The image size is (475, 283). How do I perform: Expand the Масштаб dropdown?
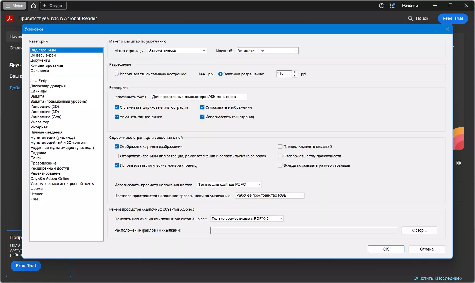[267, 50]
